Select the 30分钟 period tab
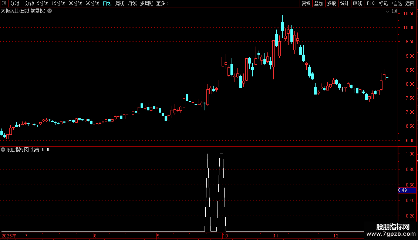The image size is (418, 240). (x=75, y=3)
